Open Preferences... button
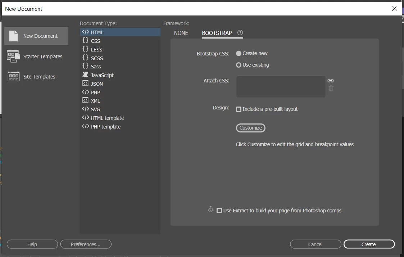This screenshot has width=404, height=257. [86, 244]
